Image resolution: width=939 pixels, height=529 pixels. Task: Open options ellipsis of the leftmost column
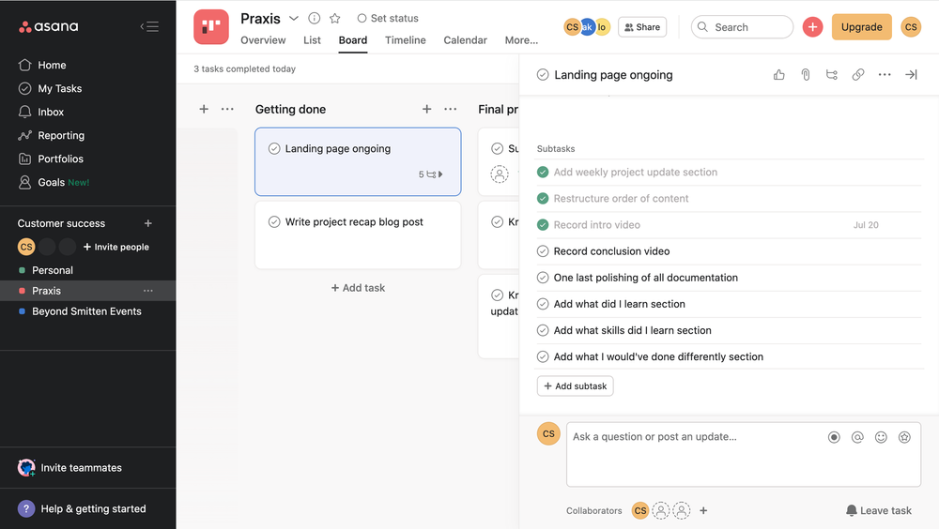coord(227,109)
